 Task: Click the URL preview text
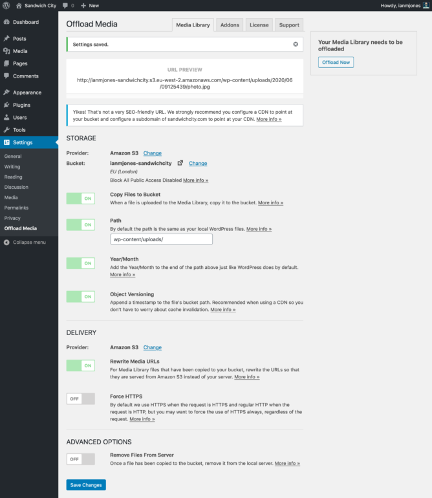pyautogui.click(x=184, y=83)
